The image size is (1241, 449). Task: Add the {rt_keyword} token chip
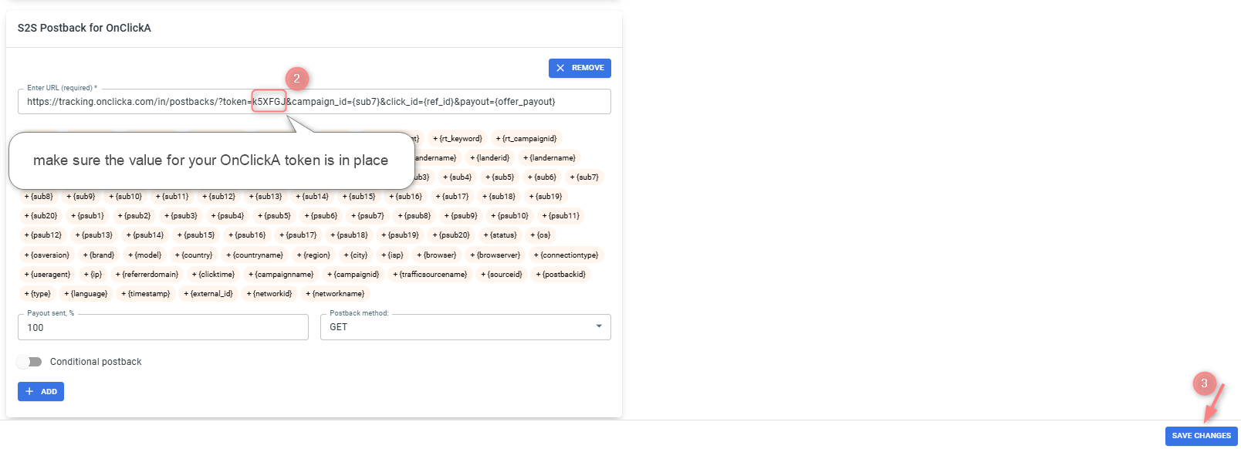(458, 139)
